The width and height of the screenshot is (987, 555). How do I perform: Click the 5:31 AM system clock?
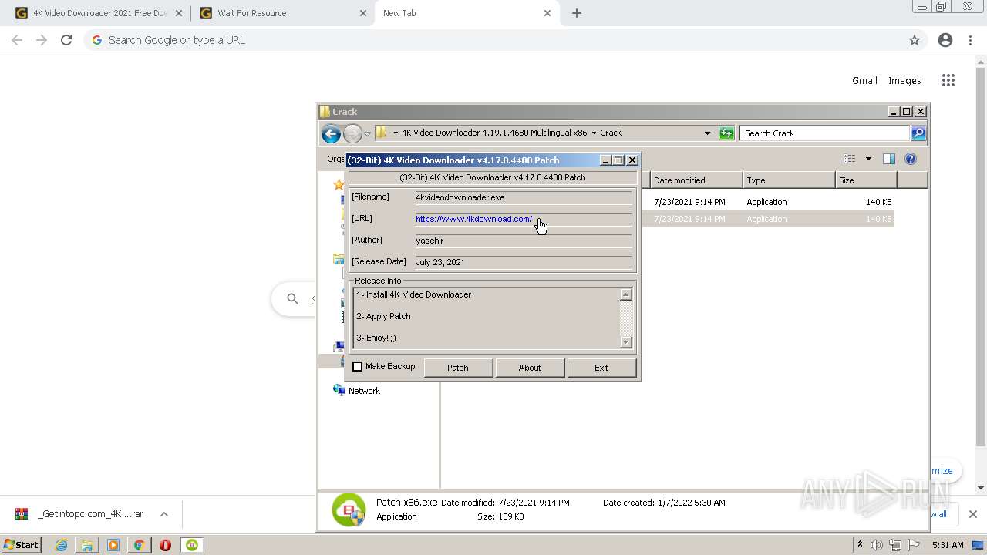pos(948,545)
